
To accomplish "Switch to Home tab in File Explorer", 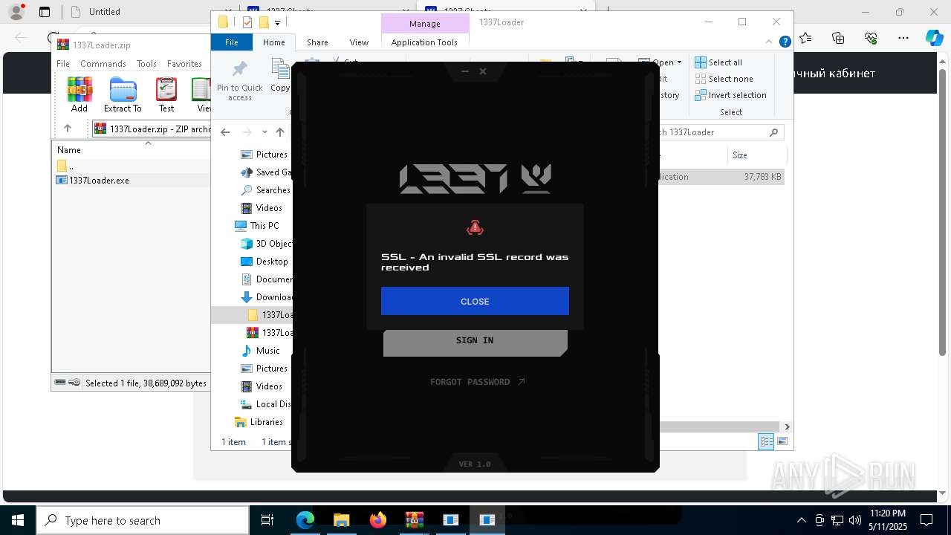I will pyautogui.click(x=274, y=42).
